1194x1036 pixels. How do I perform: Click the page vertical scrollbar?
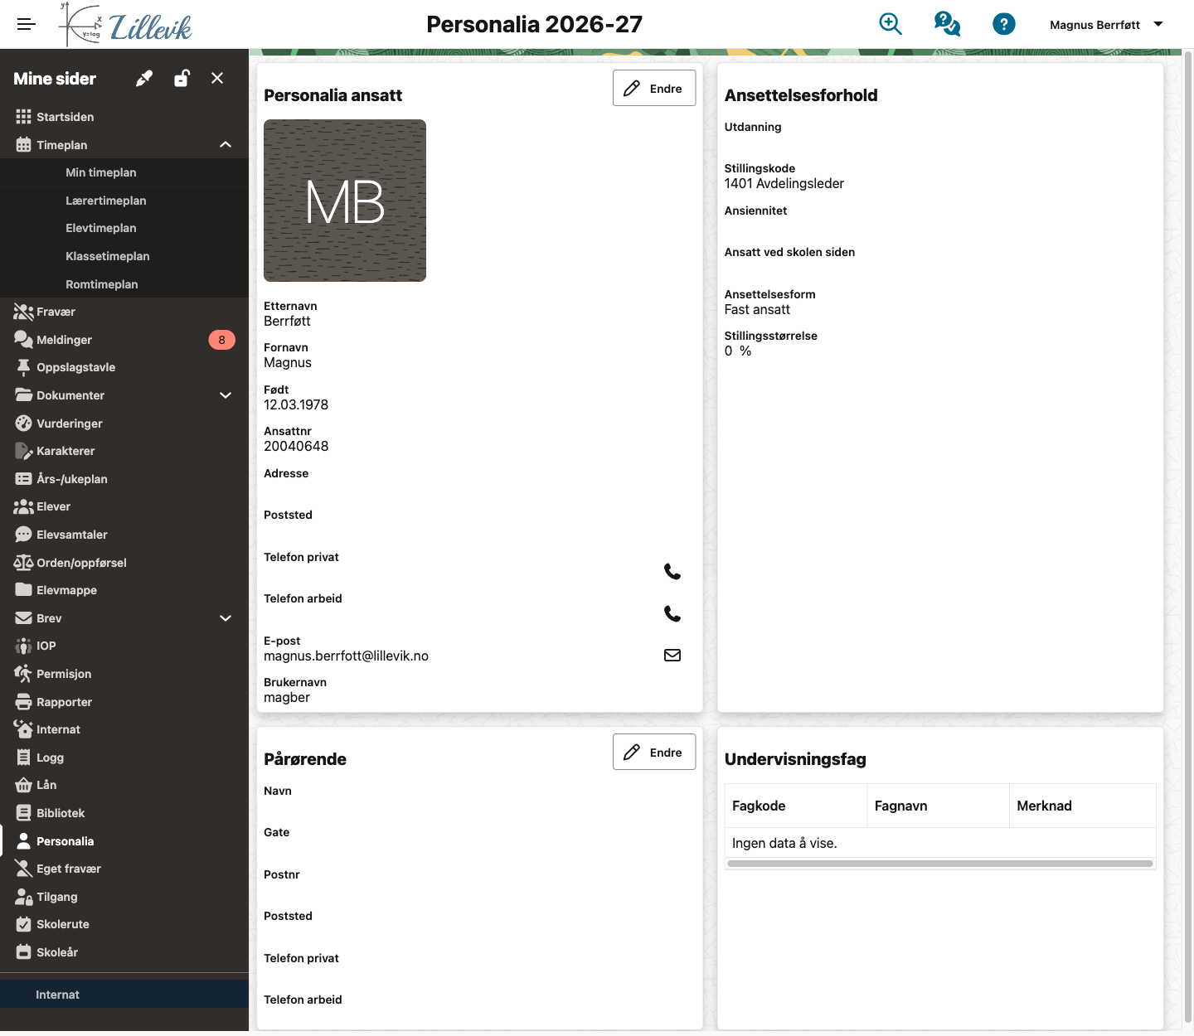[1187, 536]
